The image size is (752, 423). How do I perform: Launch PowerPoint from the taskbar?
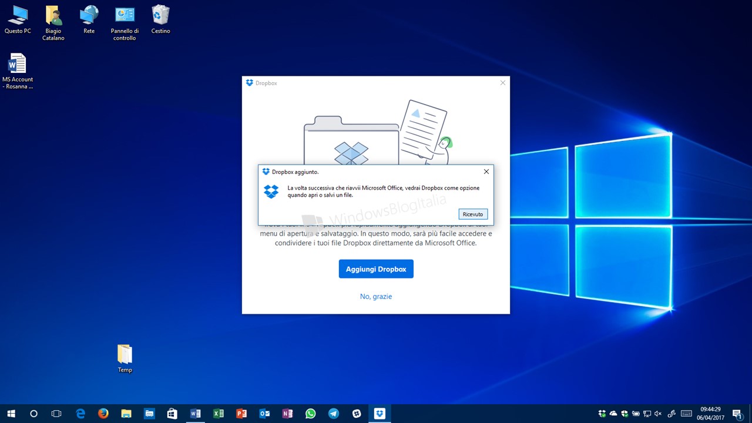(x=241, y=414)
